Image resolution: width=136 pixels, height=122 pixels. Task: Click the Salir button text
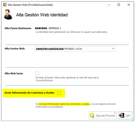point(128,115)
